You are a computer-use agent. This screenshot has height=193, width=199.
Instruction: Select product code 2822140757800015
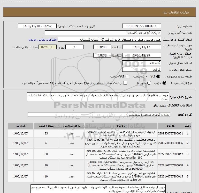[x=171, y=176]
